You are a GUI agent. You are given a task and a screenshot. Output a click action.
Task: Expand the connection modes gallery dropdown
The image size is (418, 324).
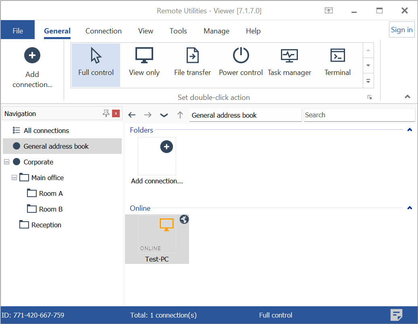click(368, 81)
